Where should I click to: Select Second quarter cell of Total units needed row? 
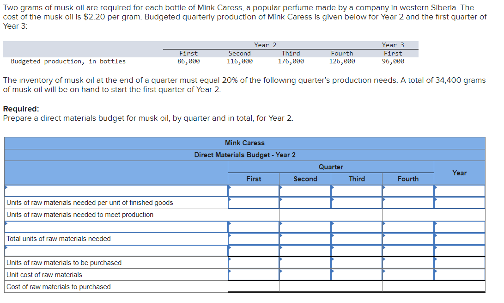tap(305, 239)
